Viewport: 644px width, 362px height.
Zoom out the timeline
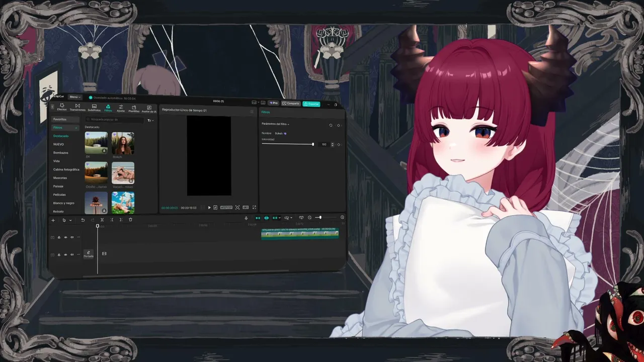(309, 218)
